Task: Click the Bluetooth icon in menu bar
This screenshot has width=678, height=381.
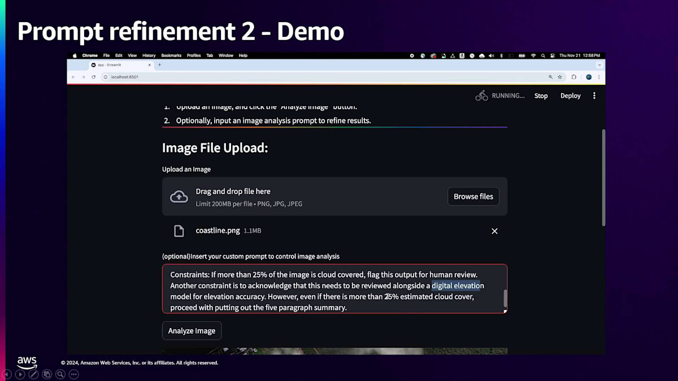Action: pyautogui.click(x=501, y=55)
